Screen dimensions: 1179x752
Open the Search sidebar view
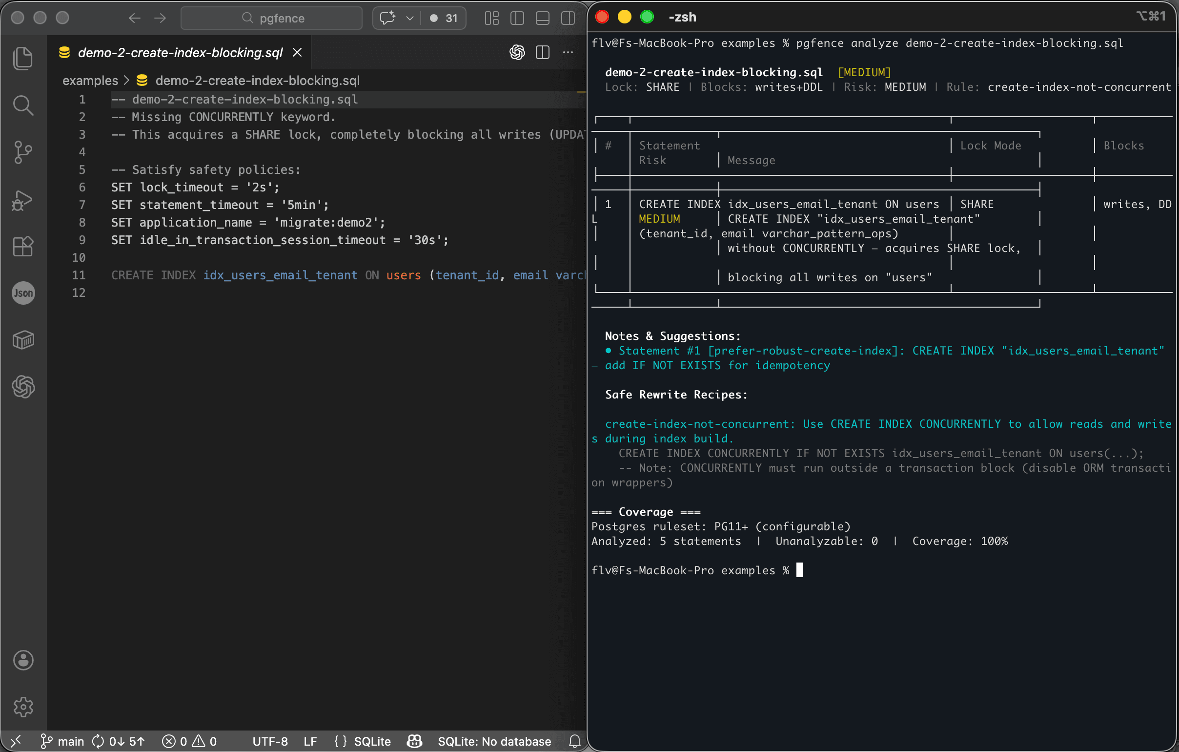point(23,105)
